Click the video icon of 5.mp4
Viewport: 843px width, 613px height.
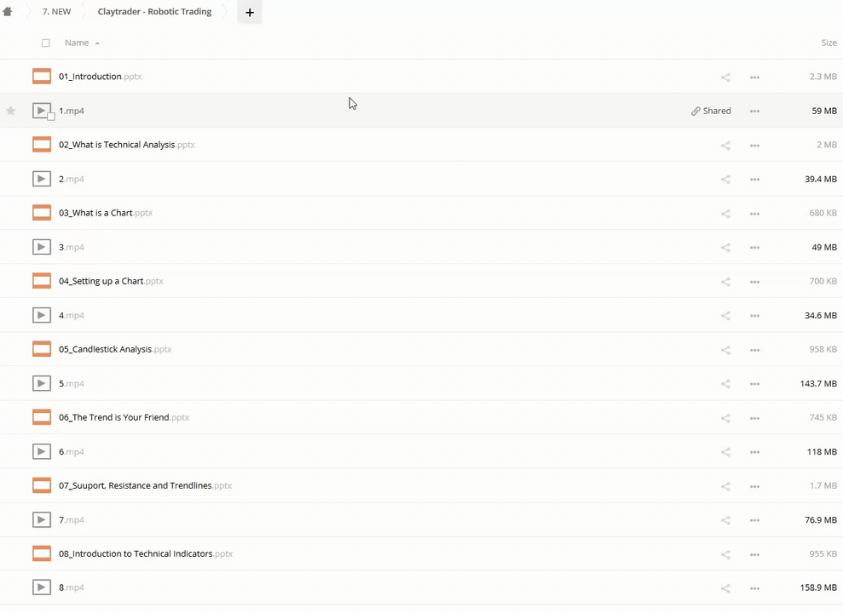(42, 383)
